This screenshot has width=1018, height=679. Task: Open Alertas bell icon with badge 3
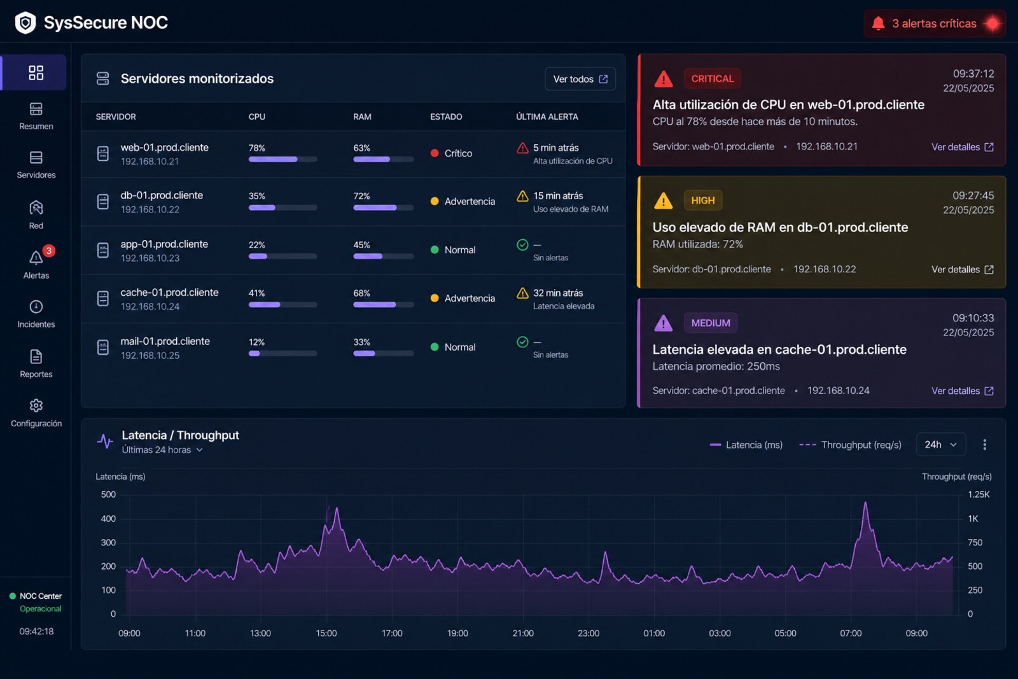pyautogui.click(x=36, y=257)
